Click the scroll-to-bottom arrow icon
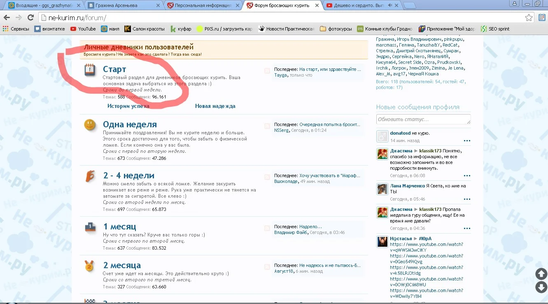The width and height of the screenshot is (548, 304). [541, 287]
